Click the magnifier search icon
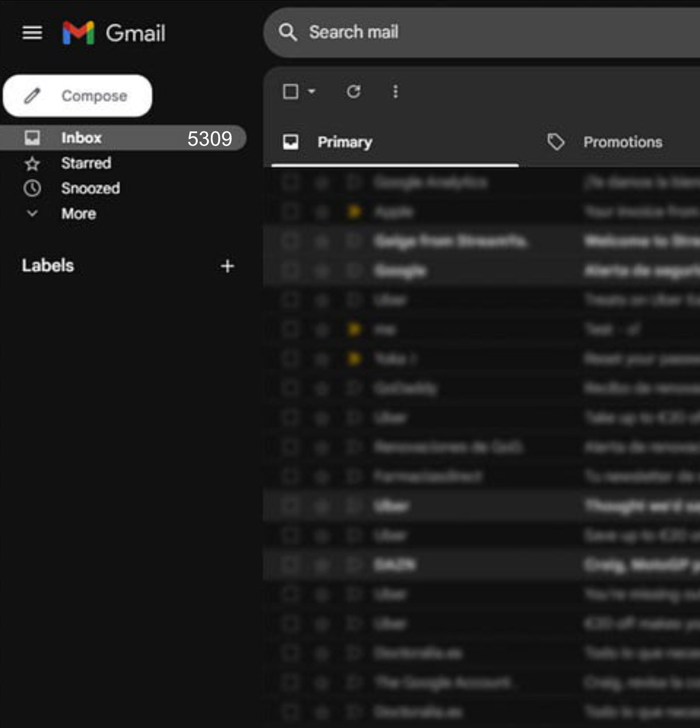700x728 pixels. (288, 32)
